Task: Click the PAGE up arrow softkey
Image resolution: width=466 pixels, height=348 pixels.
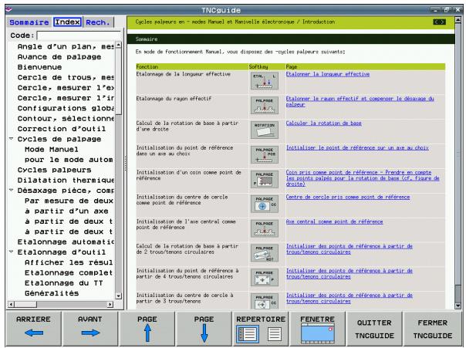Action: [x=147, y=329]
